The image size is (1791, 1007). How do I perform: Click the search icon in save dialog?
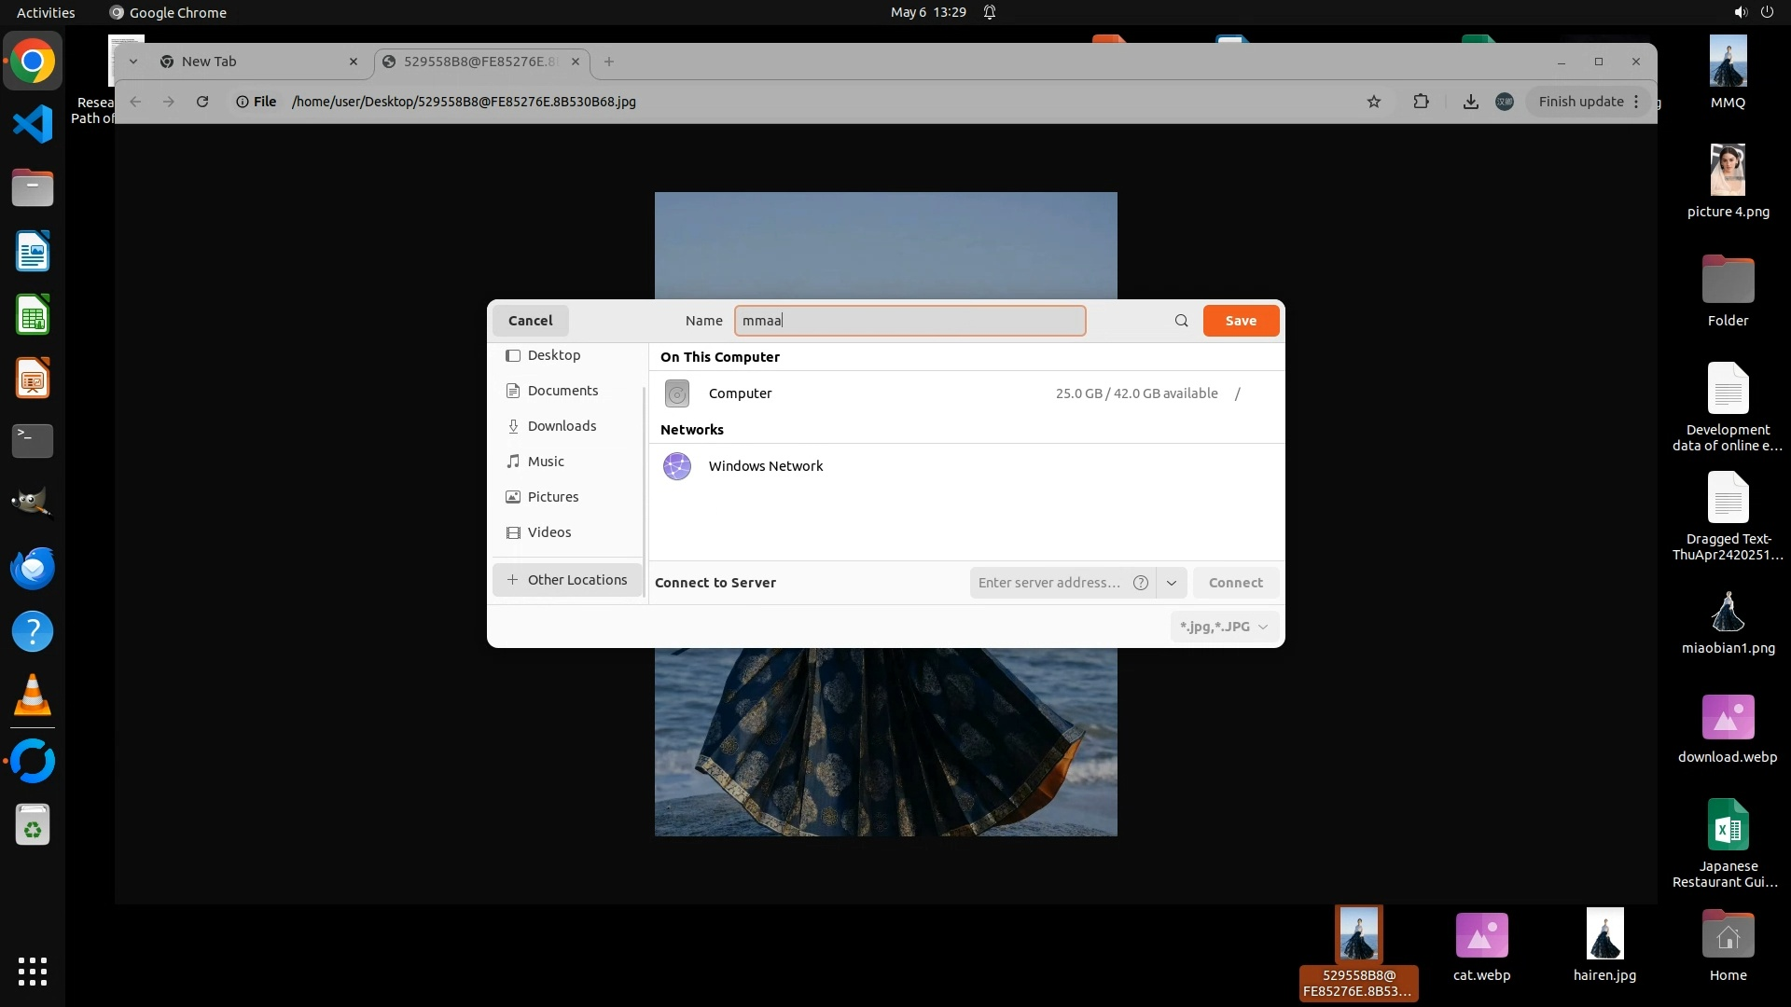(x=1181, y=321)
